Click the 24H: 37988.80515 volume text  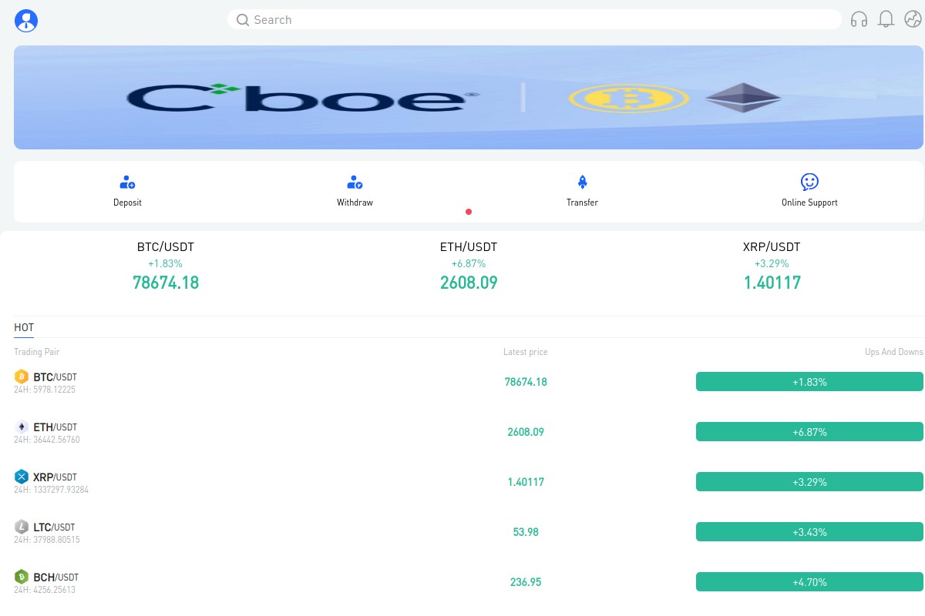(x=47, y=540)
